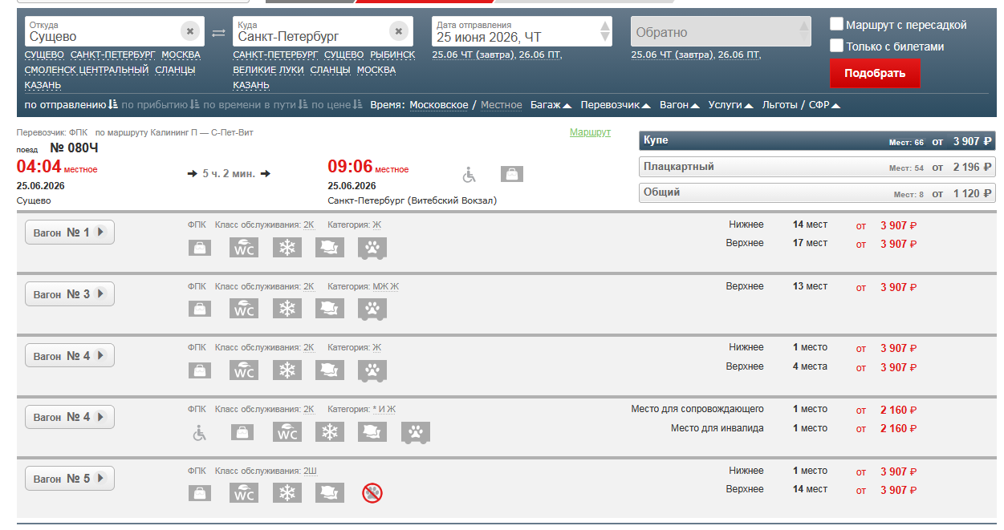Viewport: 1004px width, 530px height.
Task: Select the Купе car type tab
Action: tap(817, 141)
